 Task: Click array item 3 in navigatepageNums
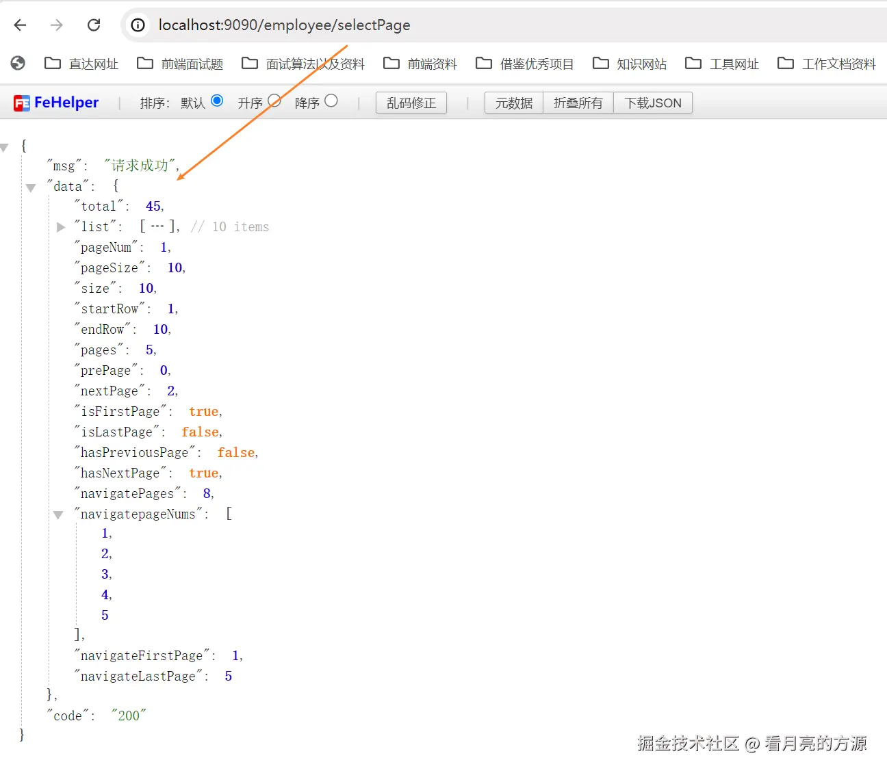[x=105, y=574]
